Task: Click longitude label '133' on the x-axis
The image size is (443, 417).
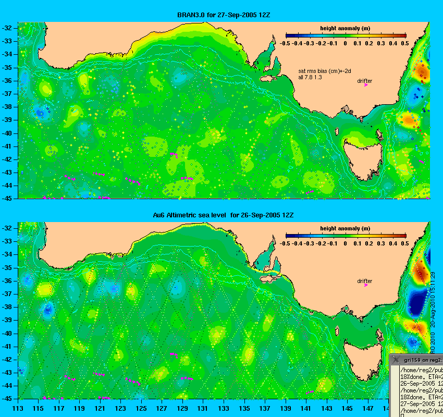Action: (224, 409)
